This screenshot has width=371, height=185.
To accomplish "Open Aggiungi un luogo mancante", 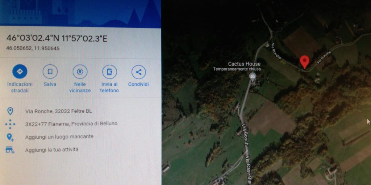I will pos(59,137).
